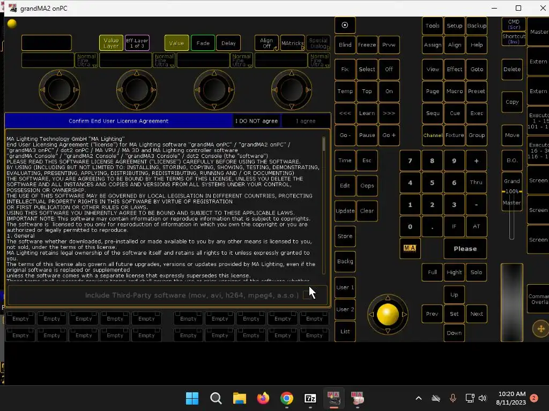Open the Special Dialog button
The width and height of the screenshot is (549, 411).
tap(318, 43)
